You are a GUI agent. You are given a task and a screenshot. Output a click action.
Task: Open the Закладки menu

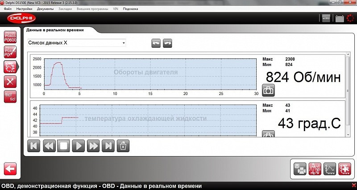pyautogui.click(x=65, y=9)
